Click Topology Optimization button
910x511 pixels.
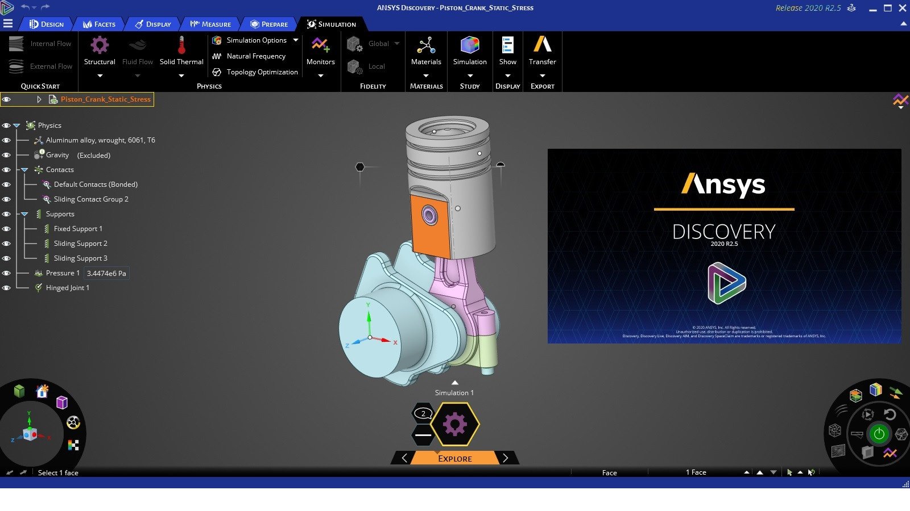[255, 72]
